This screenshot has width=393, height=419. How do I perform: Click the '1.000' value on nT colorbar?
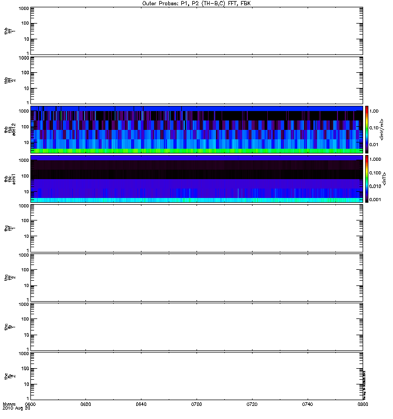pos(375,159)
